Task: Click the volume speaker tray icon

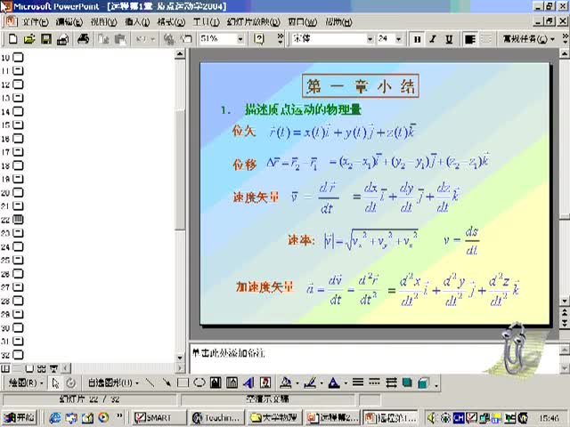Action: pos(431,418)
